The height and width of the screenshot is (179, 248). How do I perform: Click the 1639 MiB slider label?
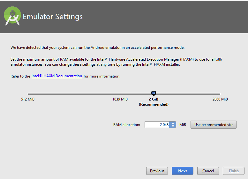click(120, 99)
